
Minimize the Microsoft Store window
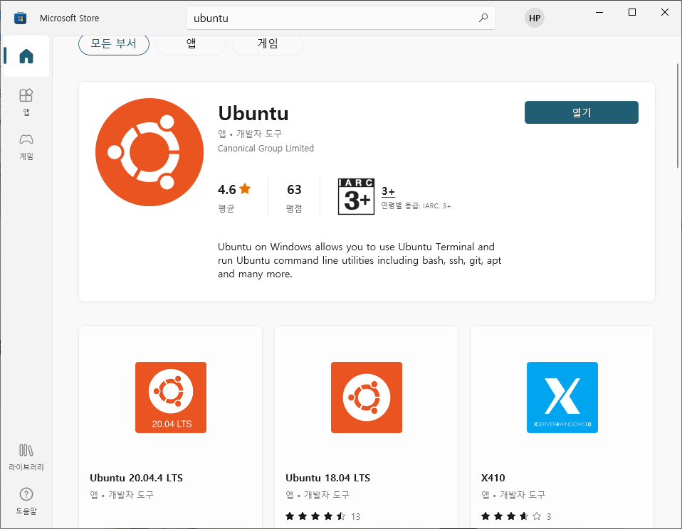(x=599, y=12)
